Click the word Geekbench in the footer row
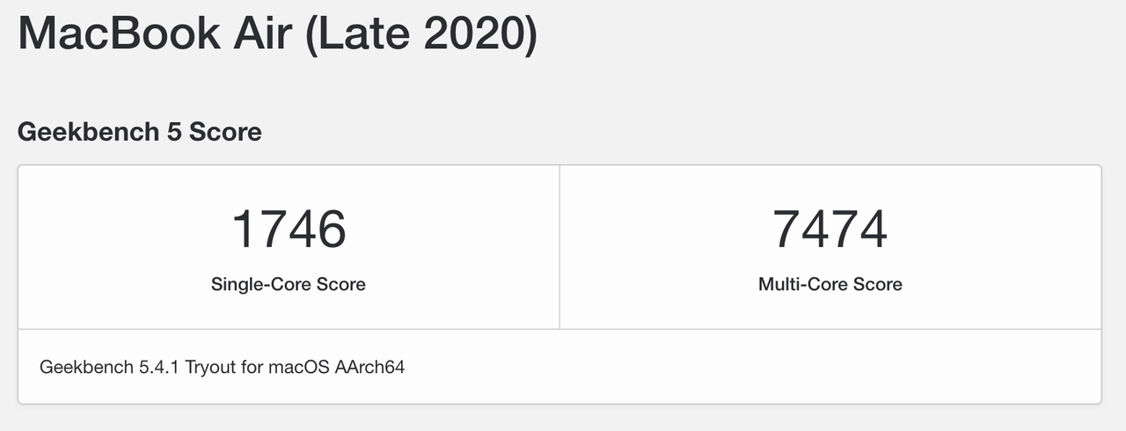Screen dimensions: 1126x431 (86, 367)
